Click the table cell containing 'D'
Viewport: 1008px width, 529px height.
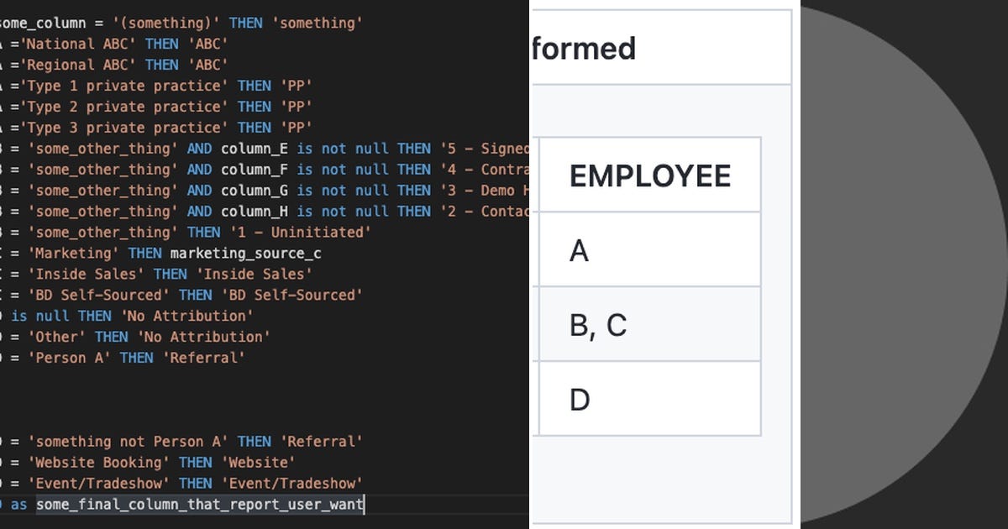coord(580,398)
